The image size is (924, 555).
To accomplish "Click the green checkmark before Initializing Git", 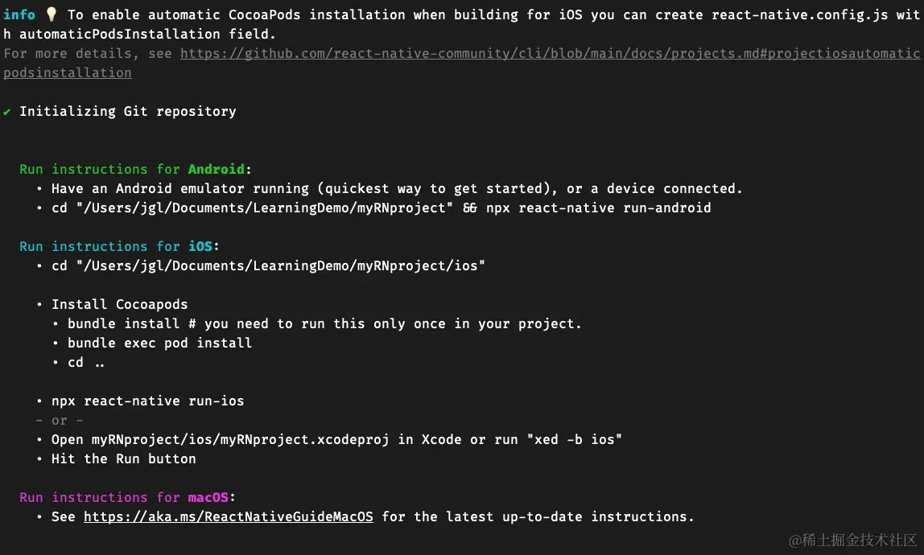I will pyautogui.click(x=7, y=111).
